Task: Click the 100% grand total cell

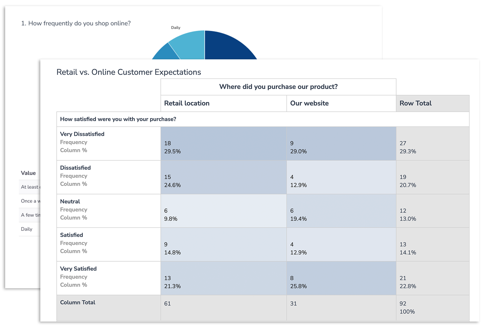Action: tap(409, 307)
